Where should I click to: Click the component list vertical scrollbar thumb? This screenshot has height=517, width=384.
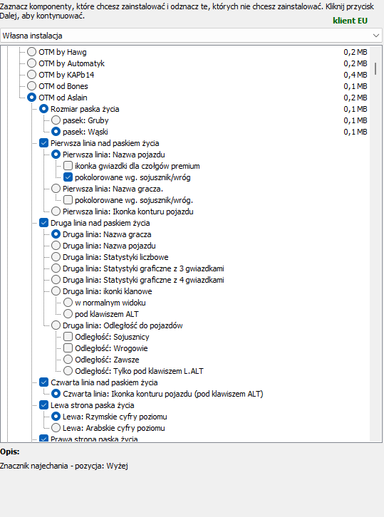[x=375, y=68]
